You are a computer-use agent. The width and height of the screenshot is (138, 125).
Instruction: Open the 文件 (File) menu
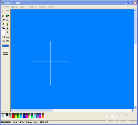(x=5, y=7)
